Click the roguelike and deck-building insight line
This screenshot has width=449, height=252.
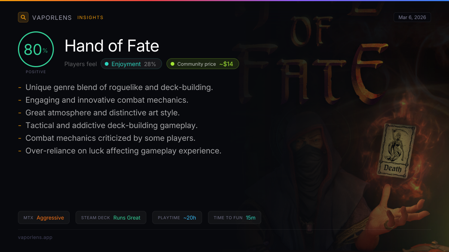coord(119,87)
